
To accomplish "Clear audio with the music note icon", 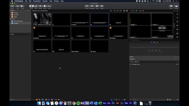I will pos(177,14).
